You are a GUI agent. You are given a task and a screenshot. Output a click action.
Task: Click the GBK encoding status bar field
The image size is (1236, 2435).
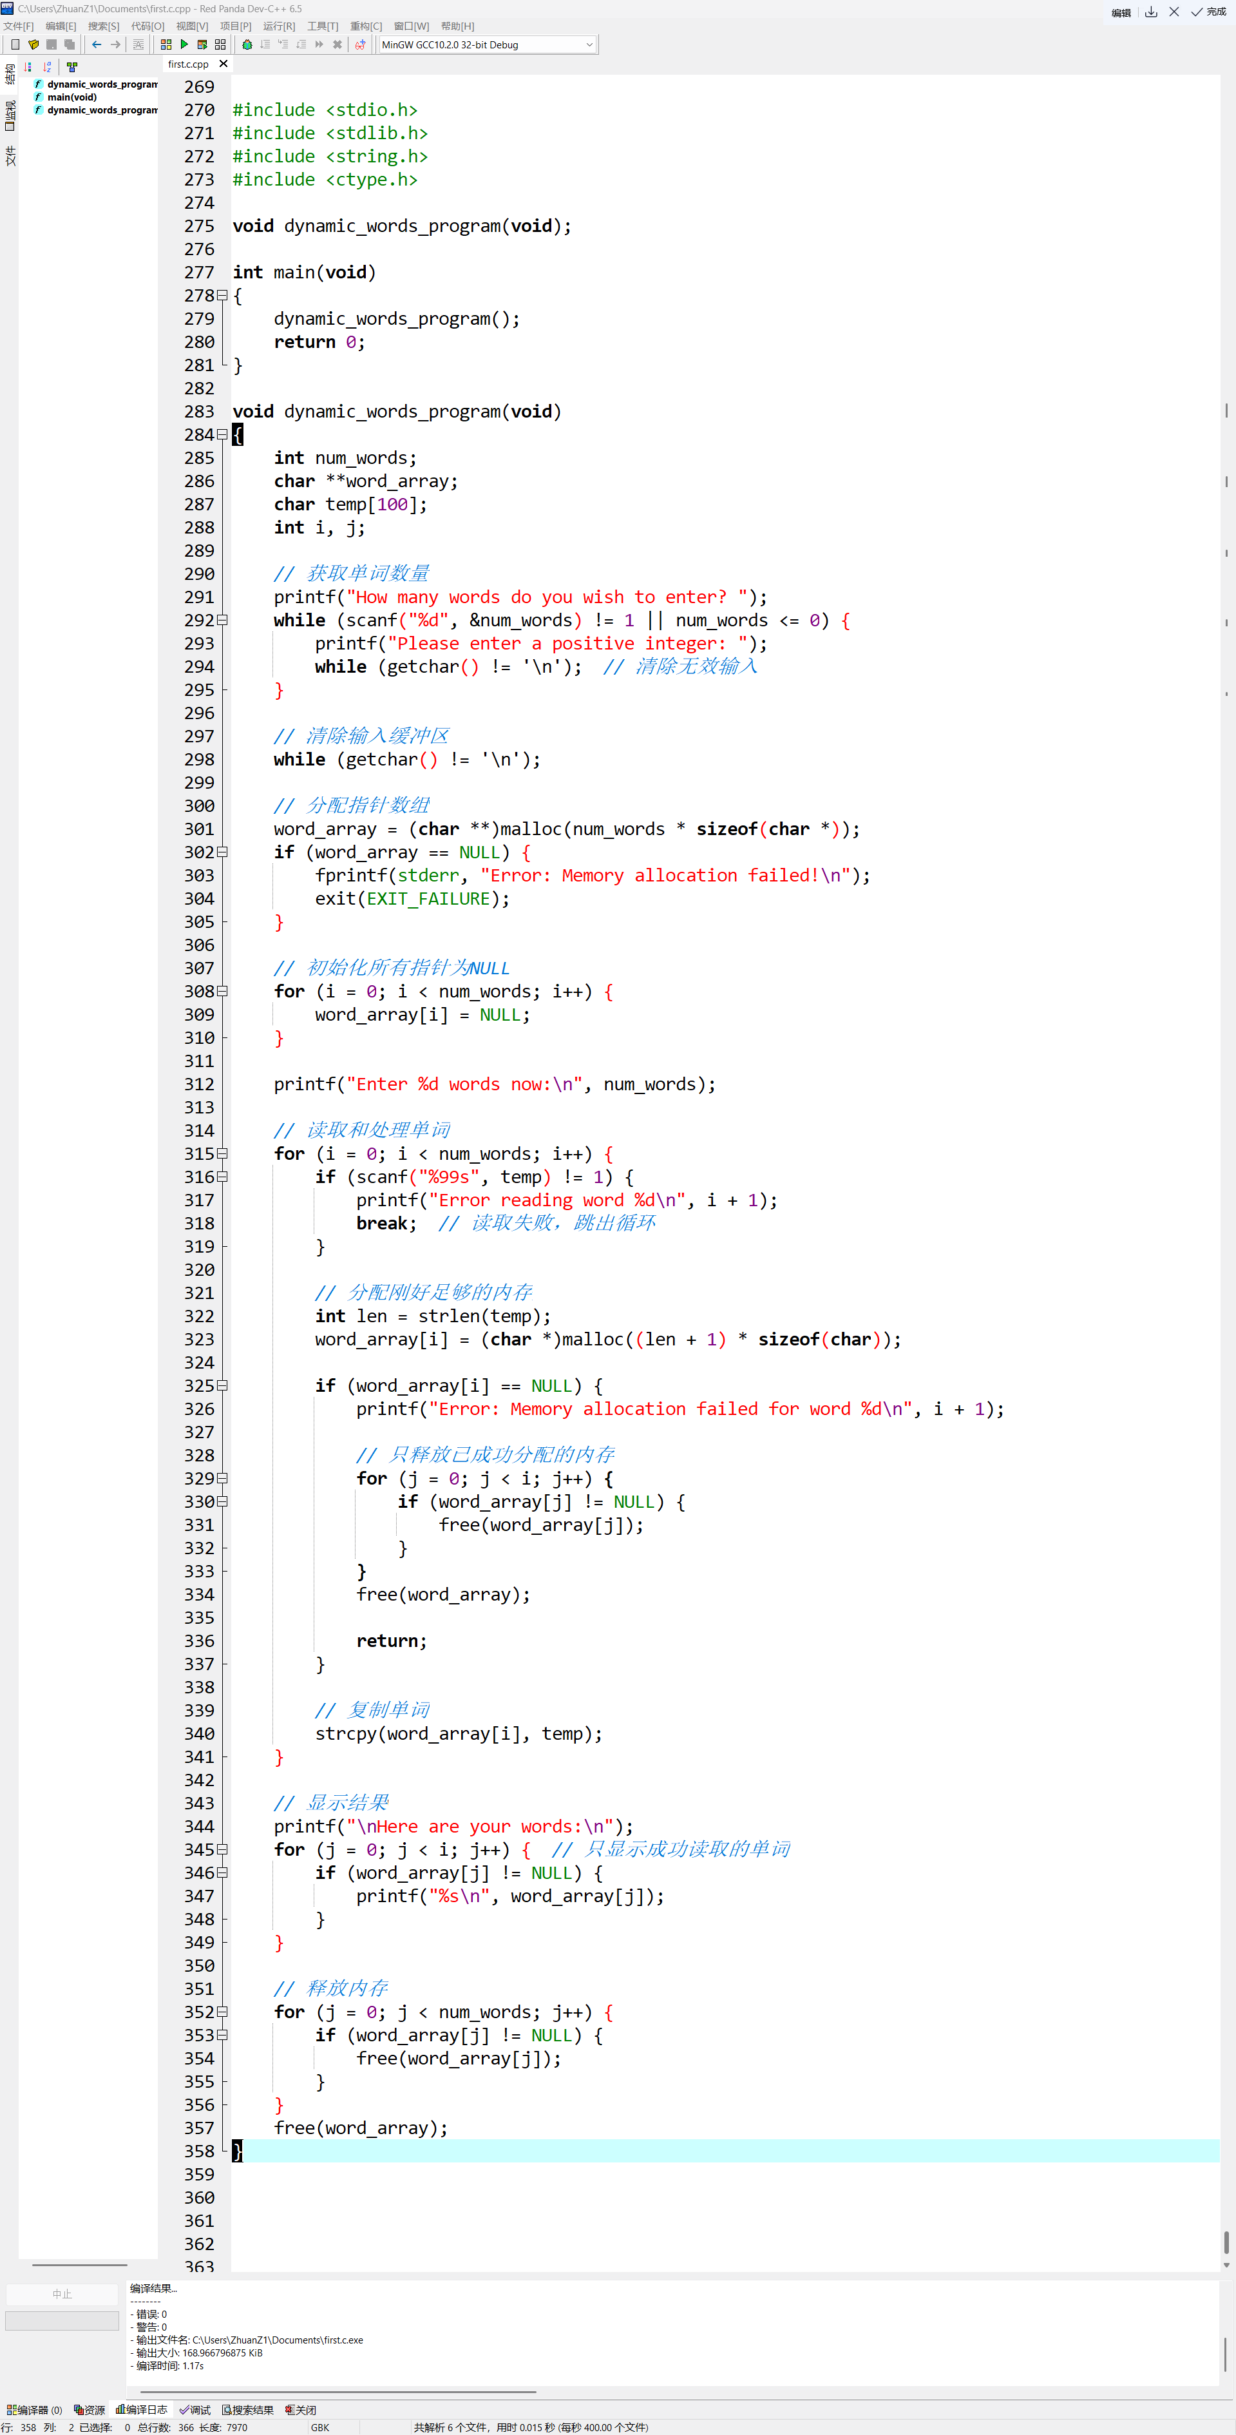coord(320,2427)
